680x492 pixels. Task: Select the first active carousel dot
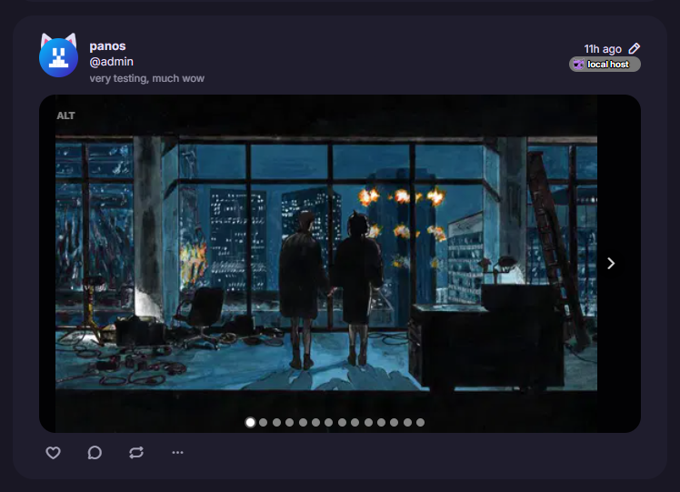[x=250, y=423]
